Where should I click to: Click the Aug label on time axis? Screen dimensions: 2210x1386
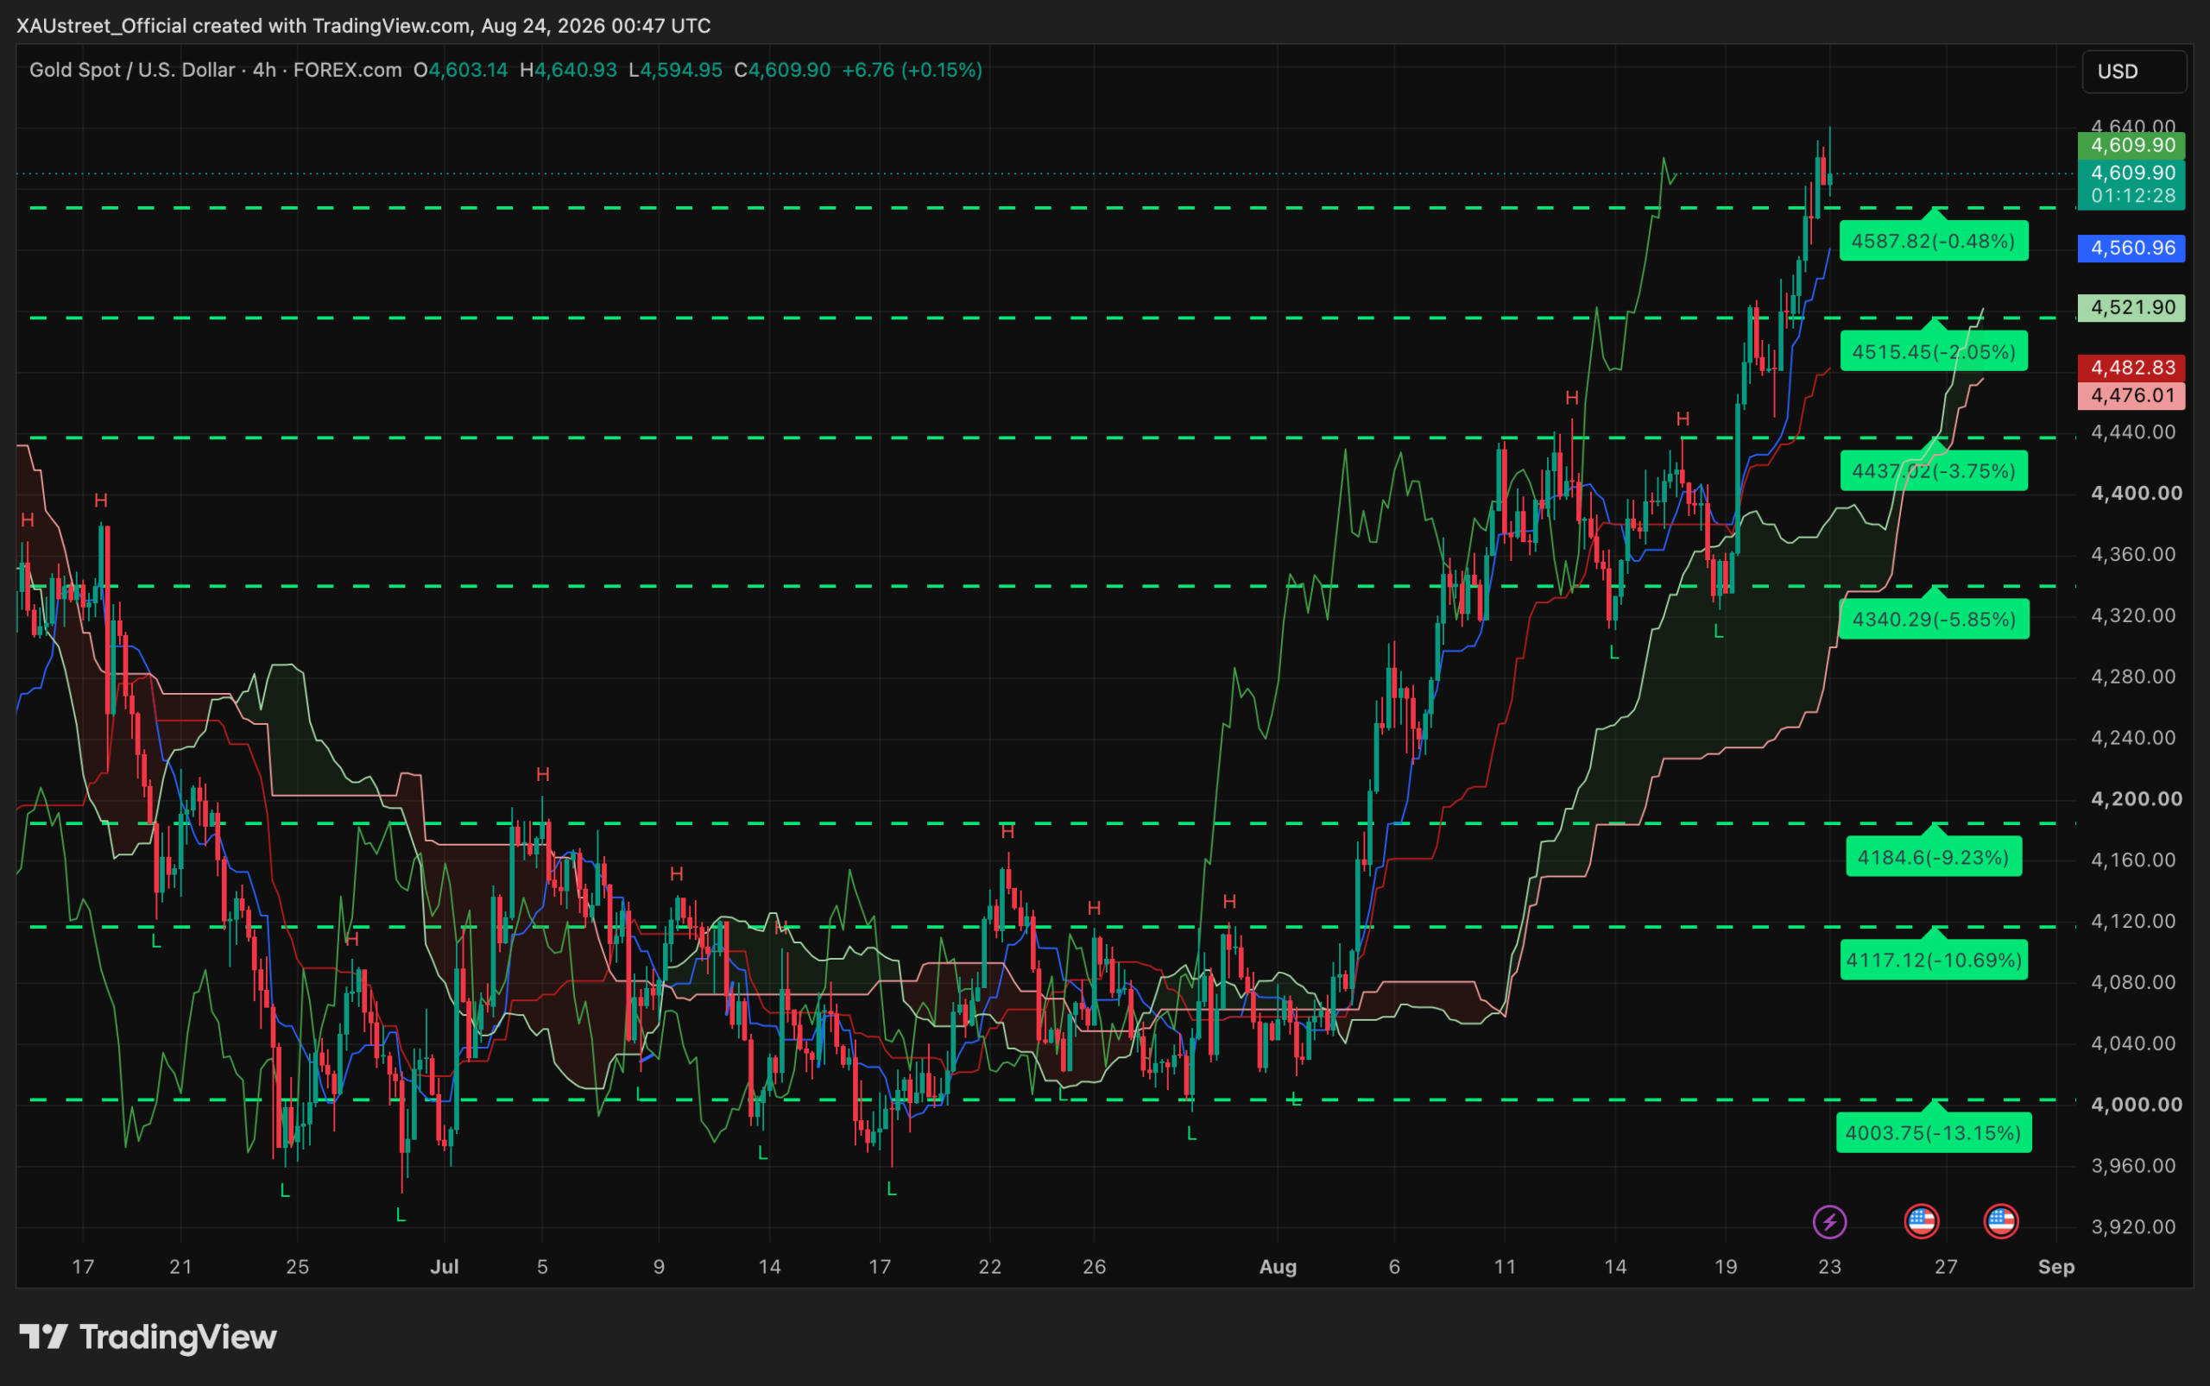1278,1267
